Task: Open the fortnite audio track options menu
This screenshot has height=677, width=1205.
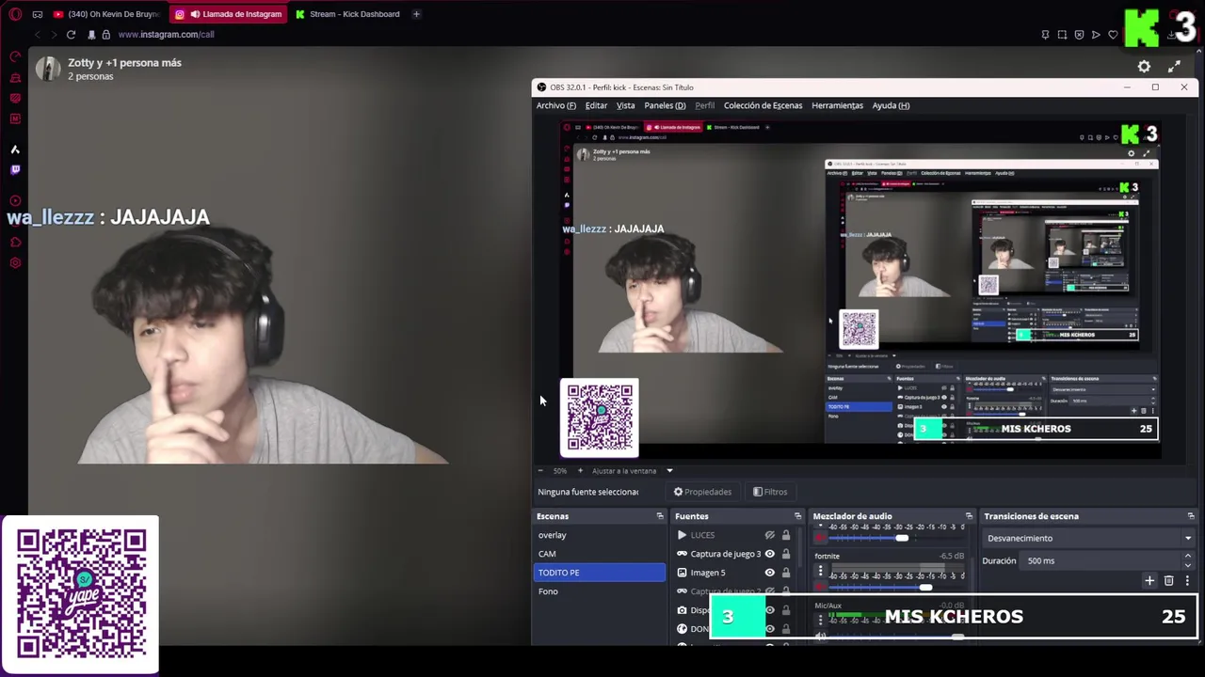Action: click(x=820, y=571)
